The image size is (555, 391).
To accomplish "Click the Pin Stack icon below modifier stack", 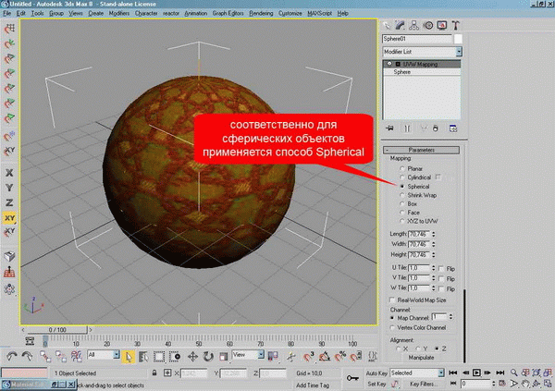I will click(389, 128).
